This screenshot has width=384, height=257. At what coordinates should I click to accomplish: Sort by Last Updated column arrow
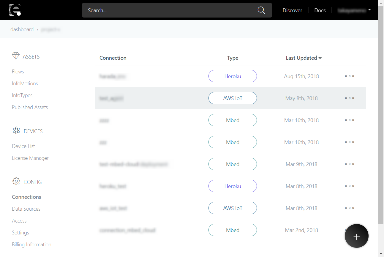(320, 58)
